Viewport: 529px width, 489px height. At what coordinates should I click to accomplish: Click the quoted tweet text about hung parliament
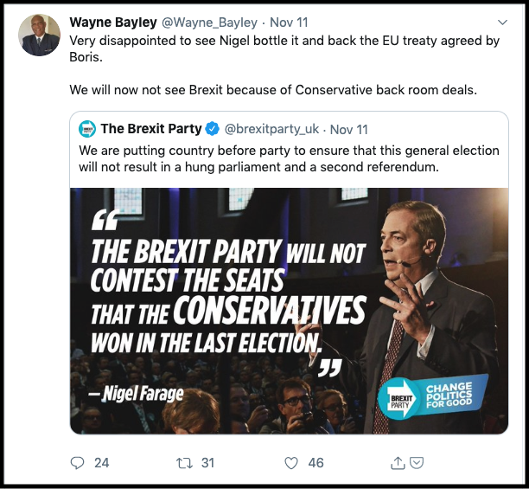click(x=289, y=158)
